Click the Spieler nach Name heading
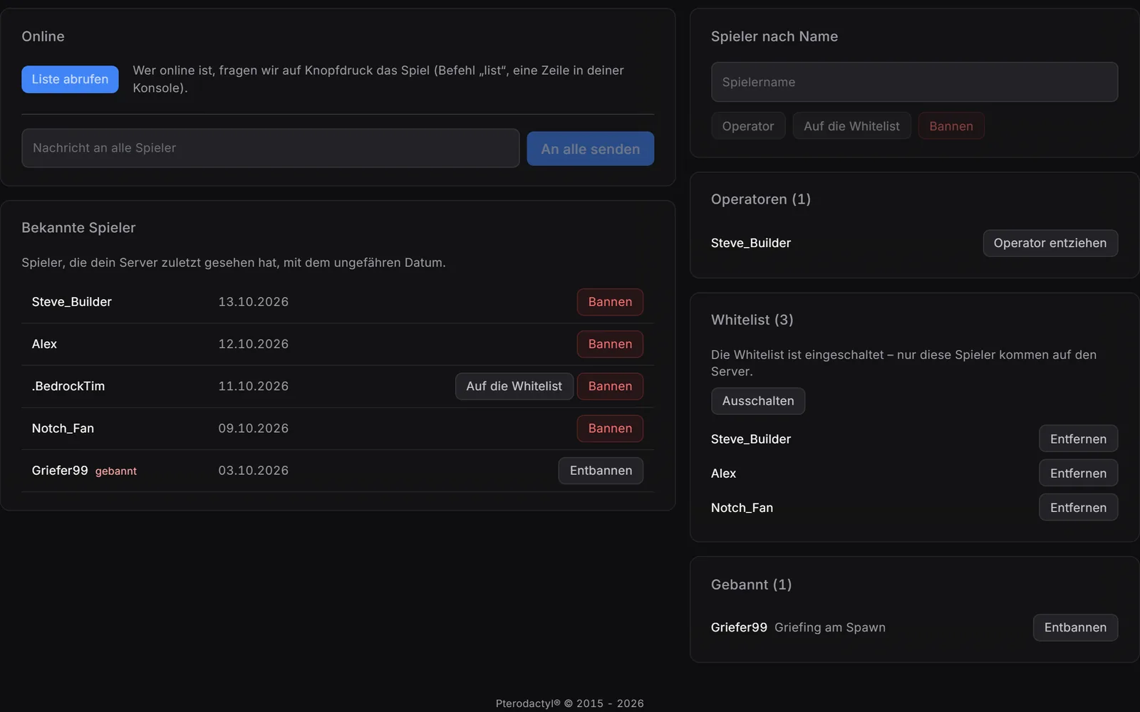Viewport: 1140px width, 712px height. click(x=774, y=36)
